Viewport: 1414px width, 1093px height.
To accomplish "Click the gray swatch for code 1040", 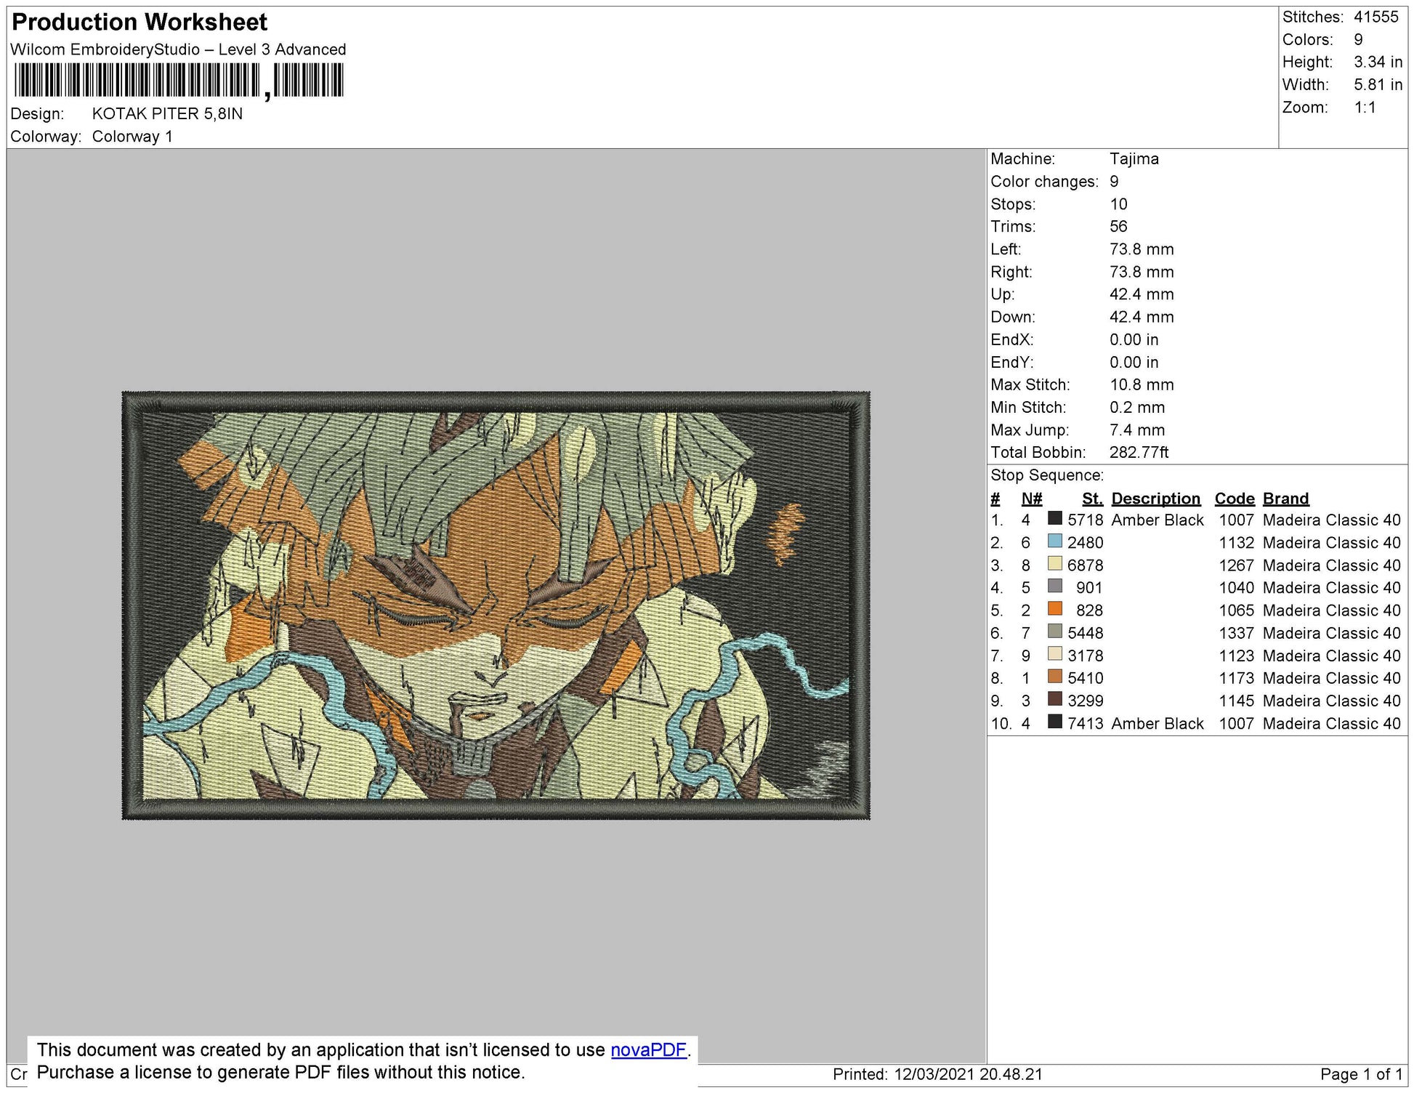I will coord(1055,586).
